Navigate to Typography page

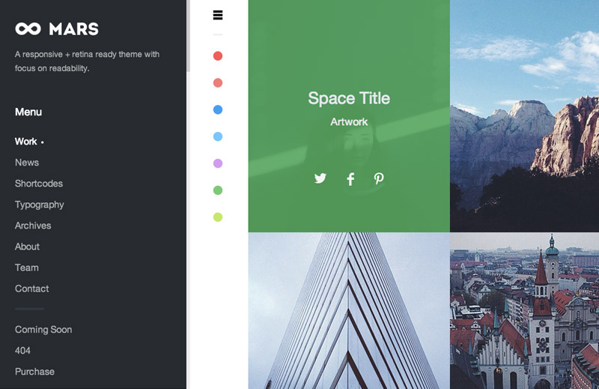pyautogui.click(x=40, y=205)
